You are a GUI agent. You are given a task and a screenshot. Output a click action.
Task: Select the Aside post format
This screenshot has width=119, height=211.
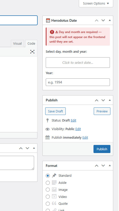pos(48,183)
